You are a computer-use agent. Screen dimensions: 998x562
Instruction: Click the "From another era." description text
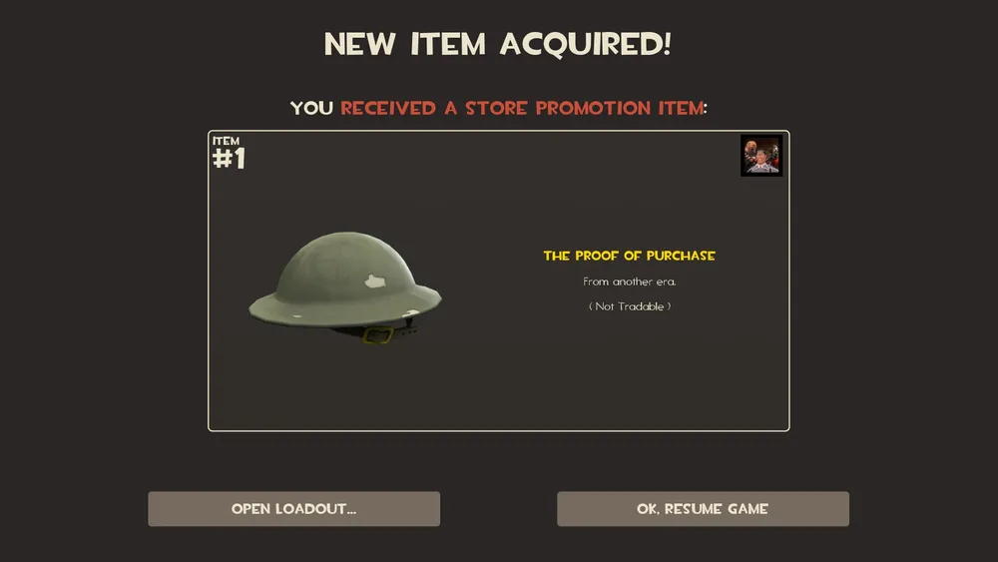[x=630, y=281]
